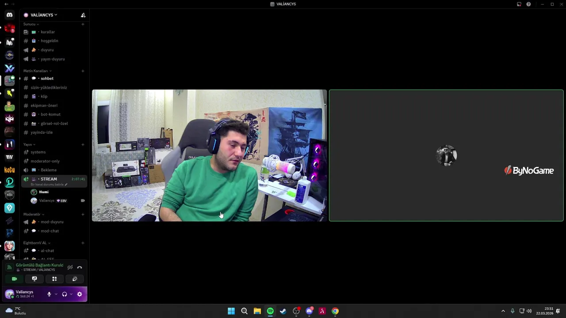Screen dimensions: 566x318
Task: Open the klip channel
Action: coord(54,96)
